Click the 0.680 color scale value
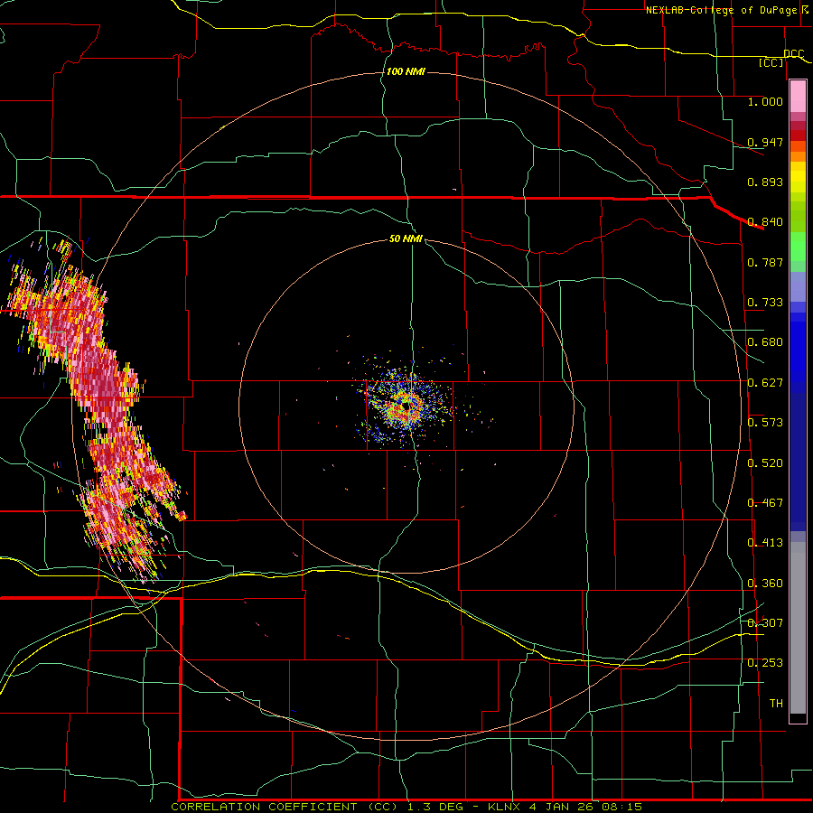 tap(765, 342)
